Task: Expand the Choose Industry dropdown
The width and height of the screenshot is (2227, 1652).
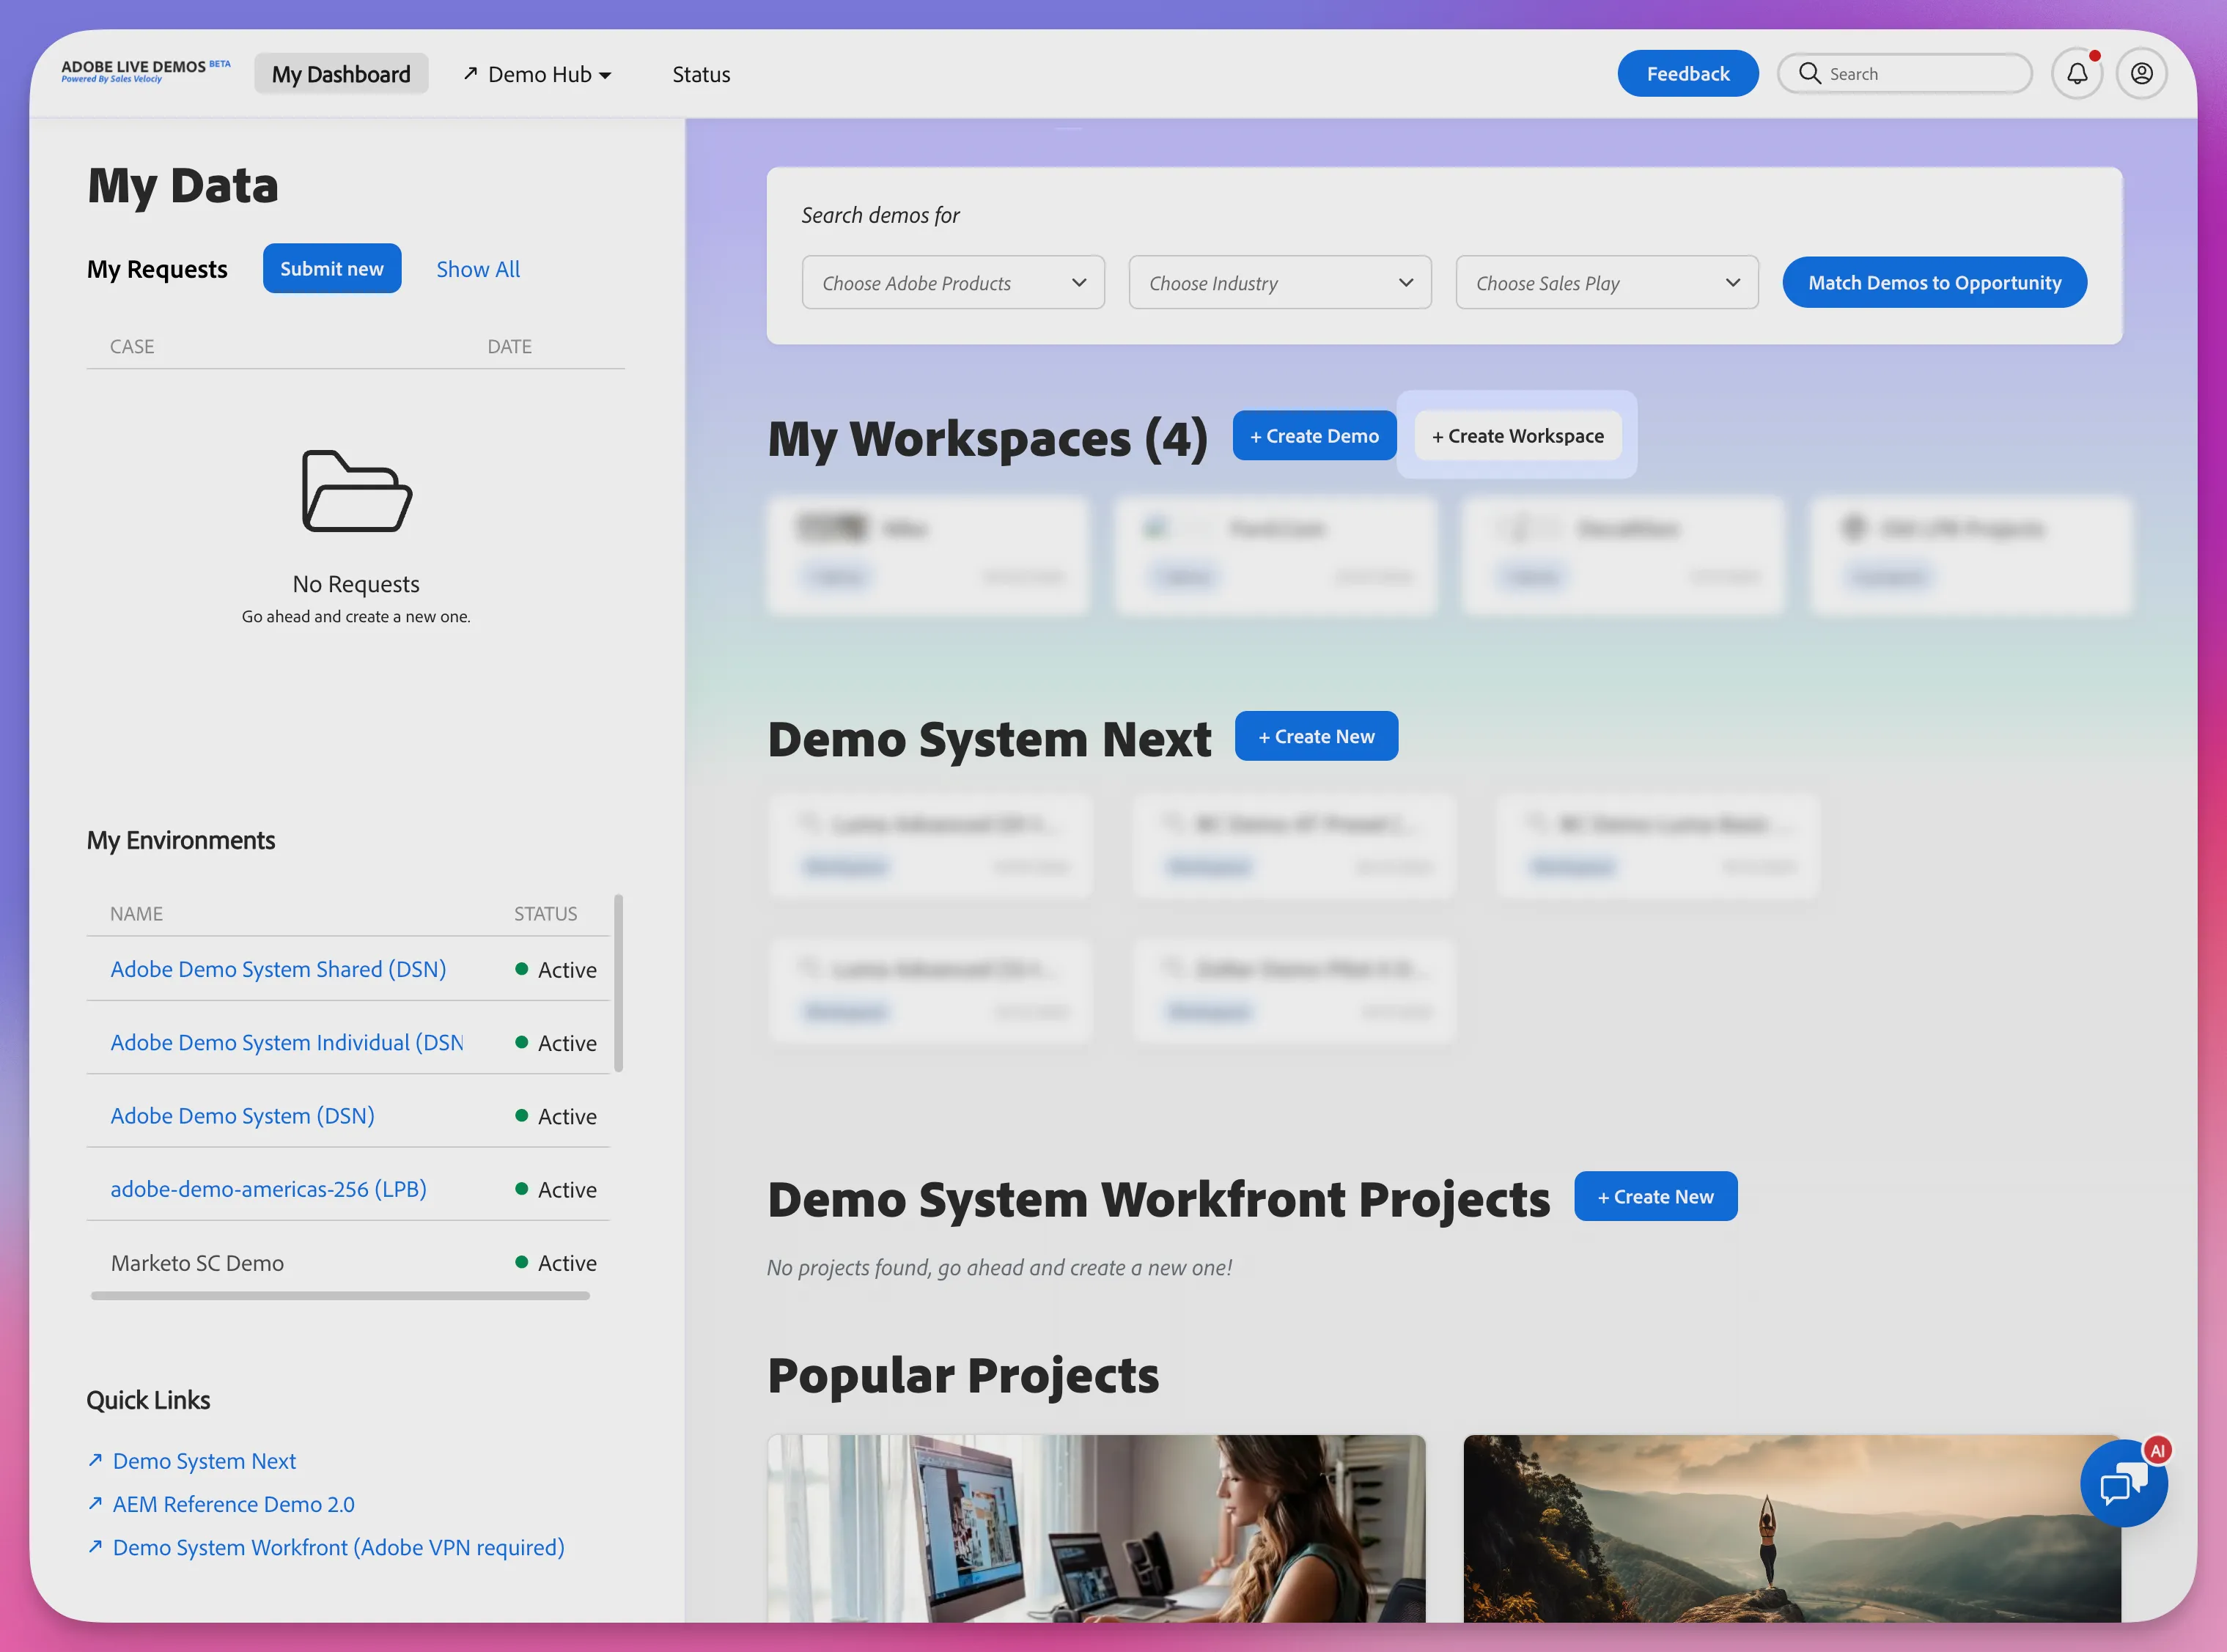Action: [1280, 283]
